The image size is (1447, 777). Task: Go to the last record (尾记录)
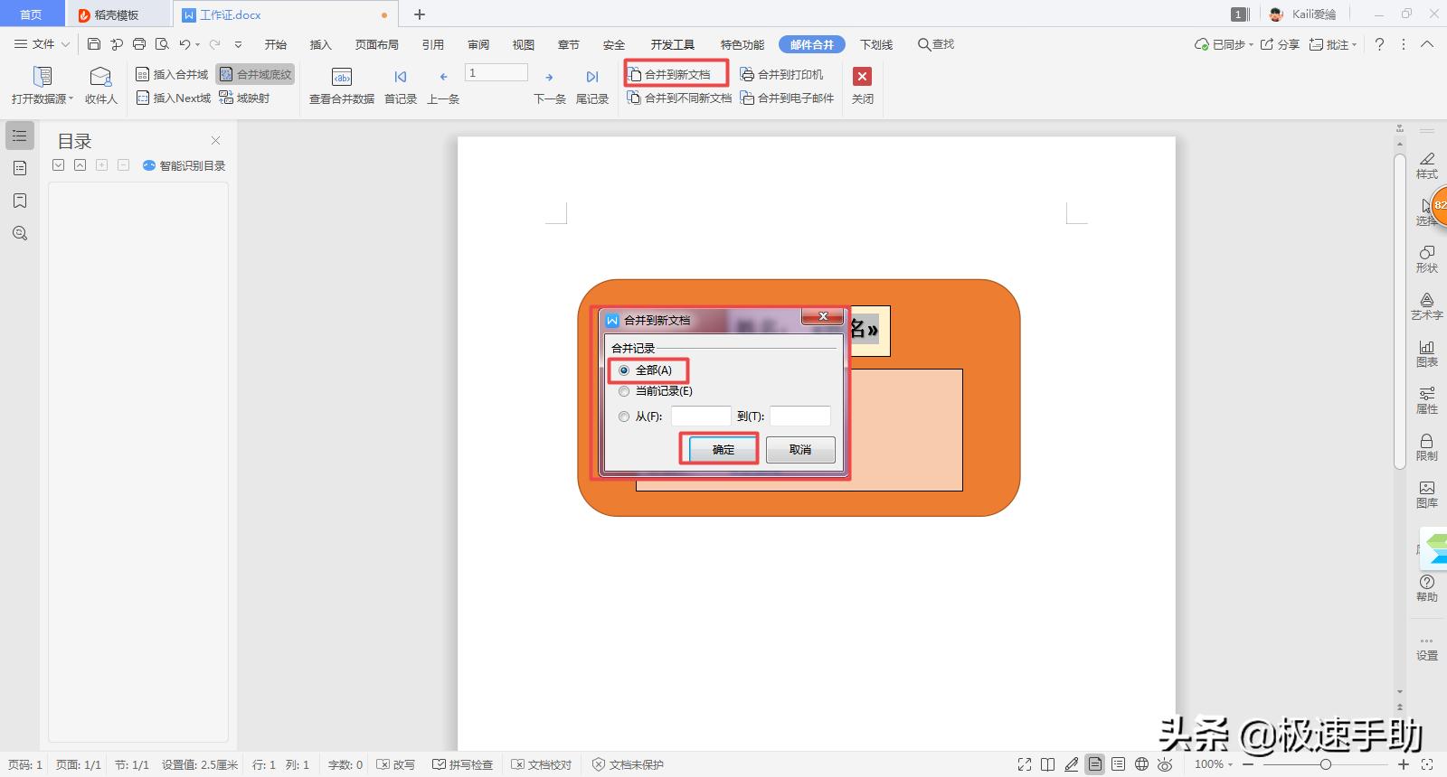coord(591,77)
